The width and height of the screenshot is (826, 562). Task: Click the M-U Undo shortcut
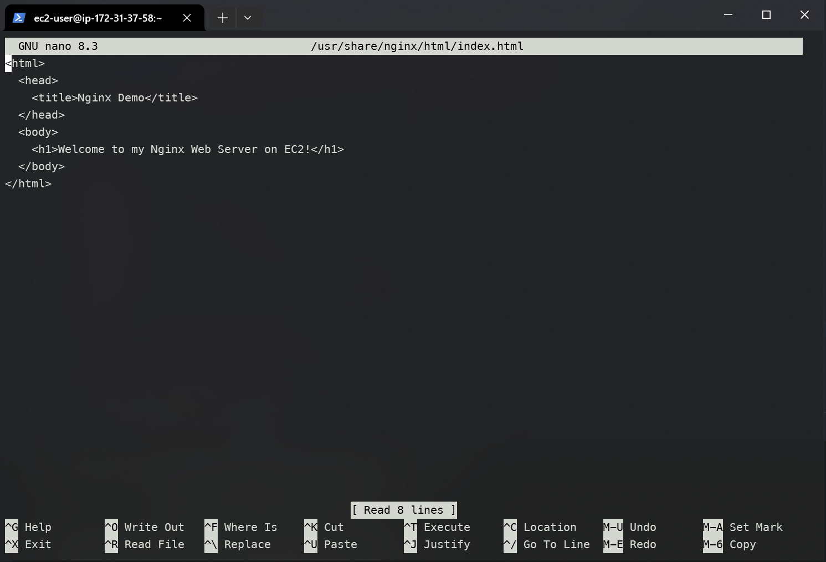coord(630,527)
